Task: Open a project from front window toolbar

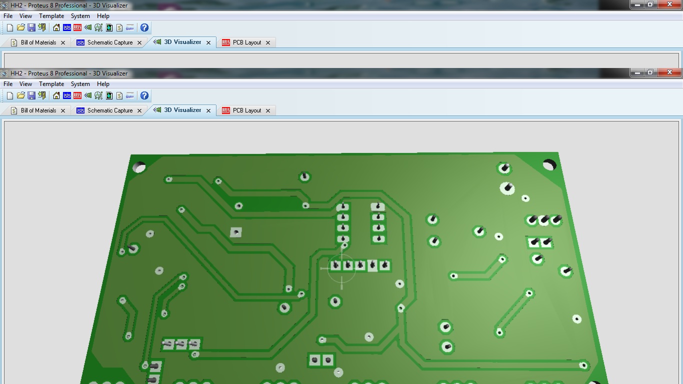Action: click(x=21, y=95)
